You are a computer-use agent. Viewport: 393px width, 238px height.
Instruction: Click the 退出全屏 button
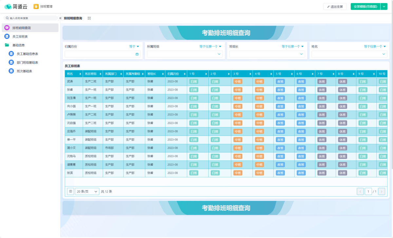335,6
